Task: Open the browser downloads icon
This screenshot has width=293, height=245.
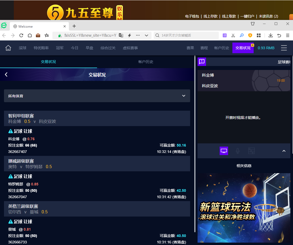Action: 270,35
